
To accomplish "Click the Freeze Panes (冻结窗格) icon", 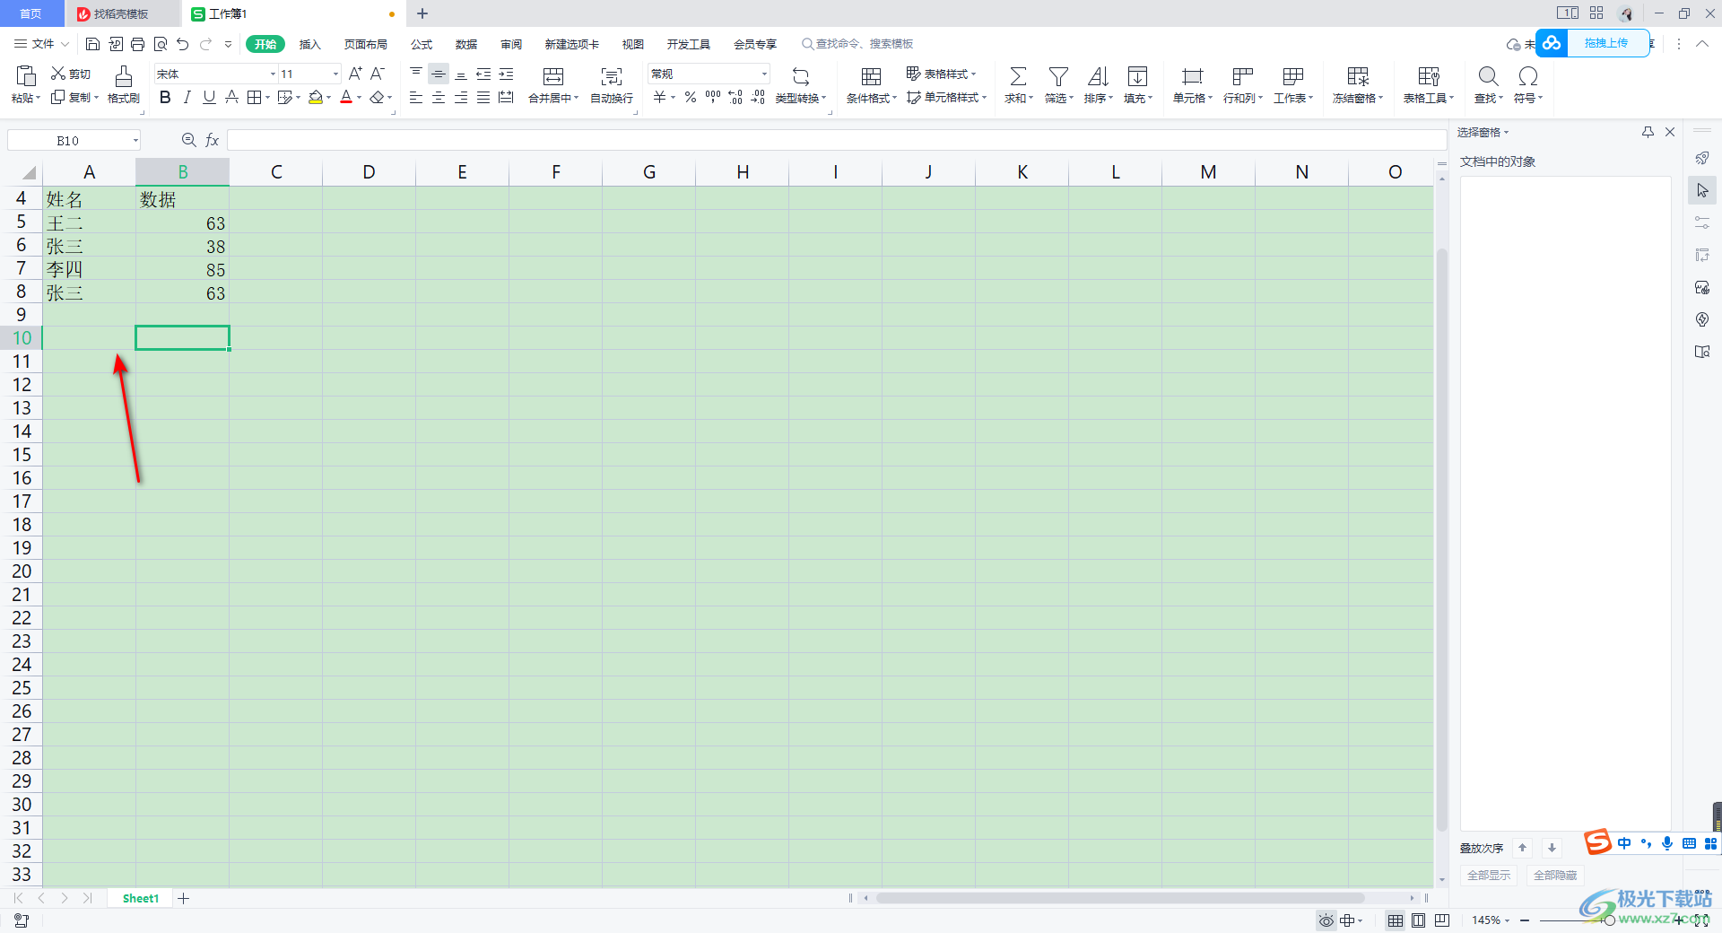I will [x=1358, y=76].
